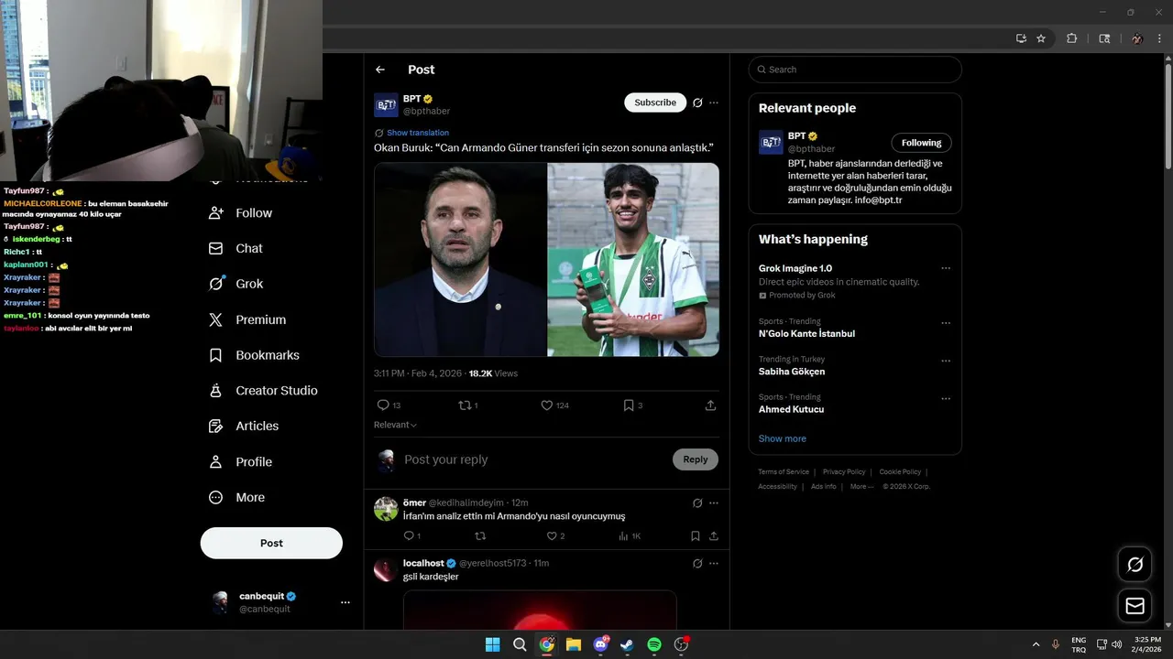This screenshot has width=1173, height=659.
Task: Click the Search input field
Action: 855,70
